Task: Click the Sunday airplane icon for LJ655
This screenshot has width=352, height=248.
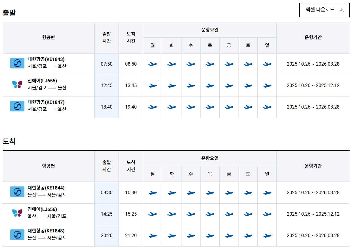Action: (267, 85)
